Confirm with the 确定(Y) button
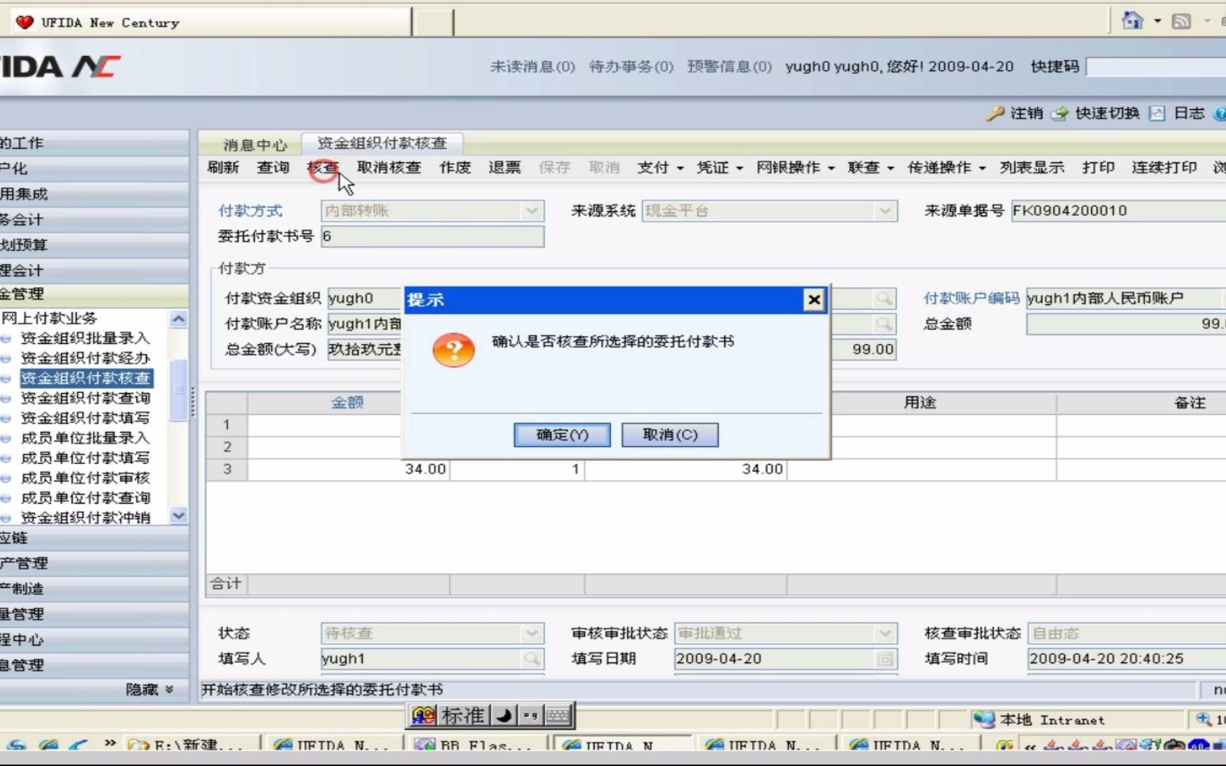 click(562, 435)
